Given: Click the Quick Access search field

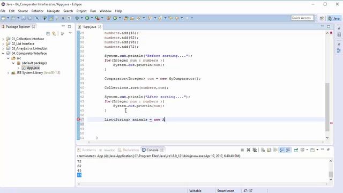Looking at the screenshot, I should point(302,18).
